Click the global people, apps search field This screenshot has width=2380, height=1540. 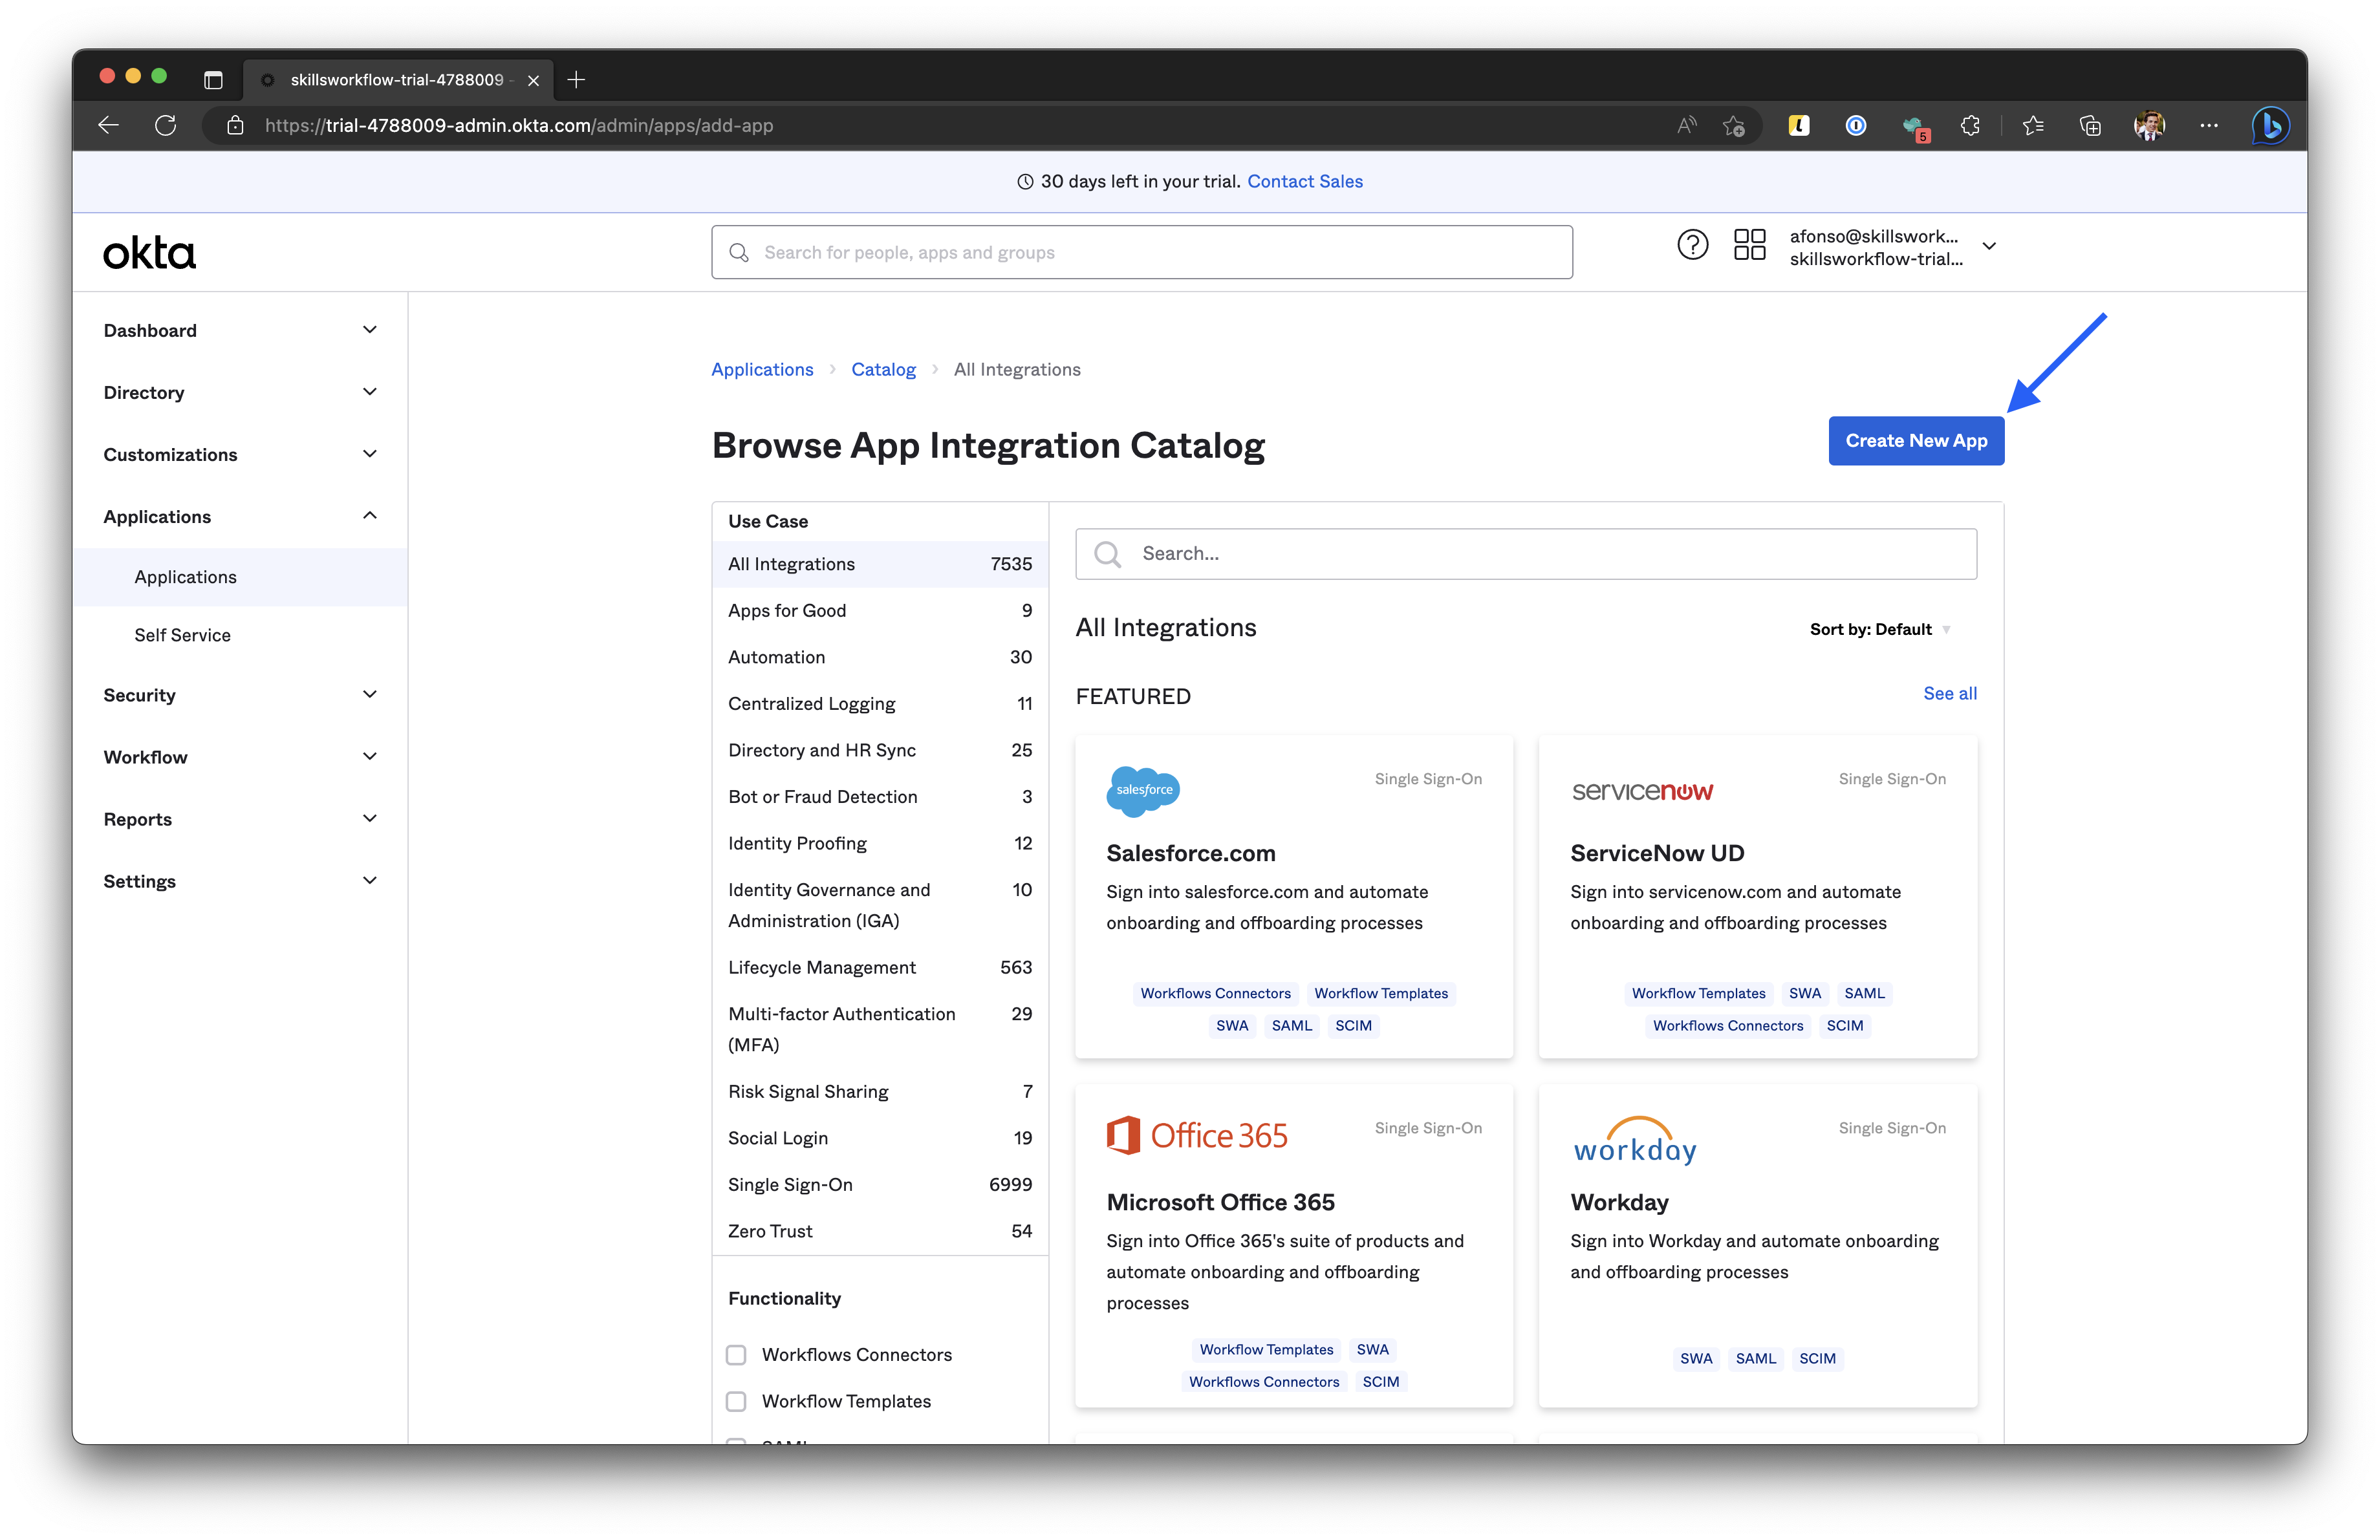coord(1142,253)
